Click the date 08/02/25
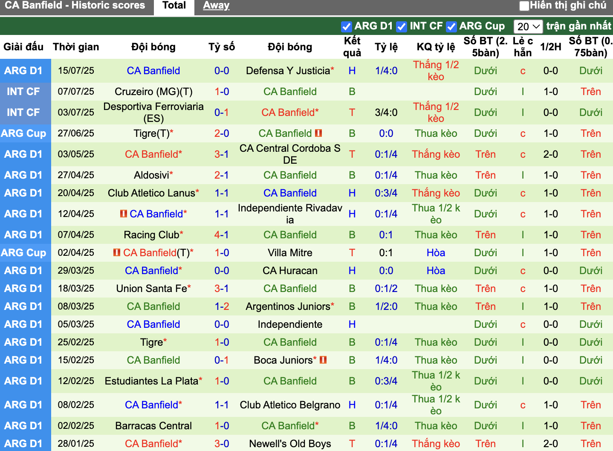Screen dimensions: 613x451 [76, 405]
